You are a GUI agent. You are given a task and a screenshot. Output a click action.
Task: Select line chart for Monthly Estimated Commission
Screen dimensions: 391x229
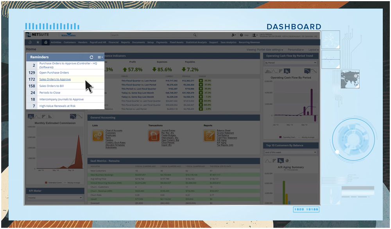click(x=38, y=116)
